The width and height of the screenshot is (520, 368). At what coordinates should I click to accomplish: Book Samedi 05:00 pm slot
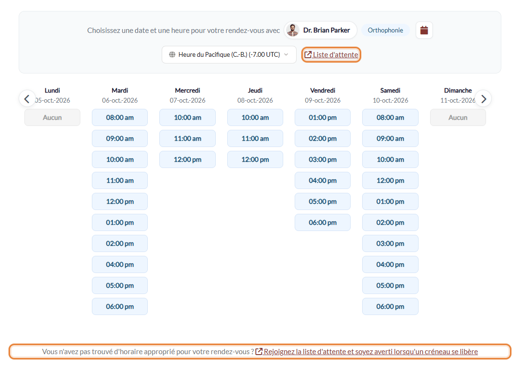point(390,285)
